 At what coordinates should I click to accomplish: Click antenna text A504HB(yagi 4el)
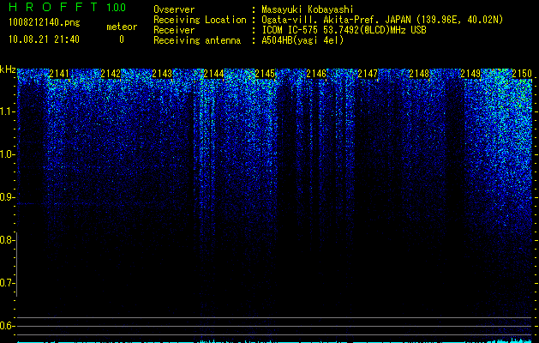click(x=302, y=40)
